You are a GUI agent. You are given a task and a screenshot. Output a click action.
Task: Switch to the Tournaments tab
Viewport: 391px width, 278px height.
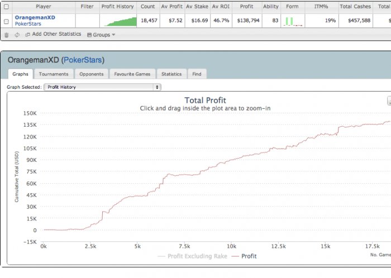click(54, 74)
